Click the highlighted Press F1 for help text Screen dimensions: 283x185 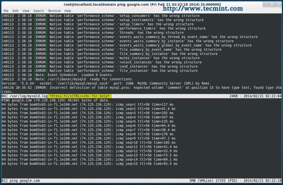click(x=80, y=96)
